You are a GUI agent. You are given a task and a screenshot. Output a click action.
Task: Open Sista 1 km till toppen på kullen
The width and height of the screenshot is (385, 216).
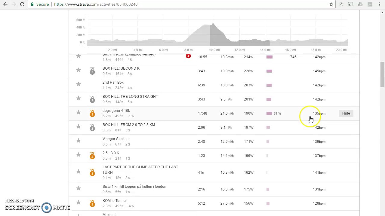click(134, 187)
